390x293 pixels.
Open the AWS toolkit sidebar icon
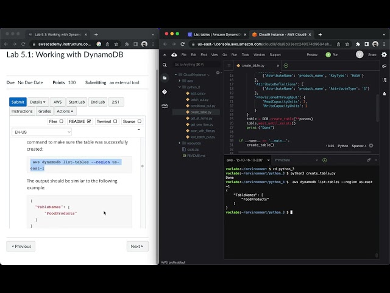[165, 106]
